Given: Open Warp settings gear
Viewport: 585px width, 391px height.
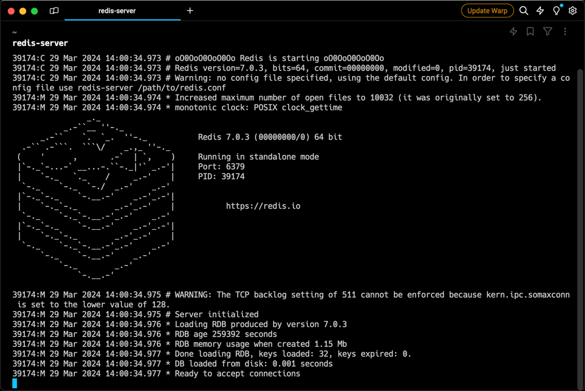Looking at the screenshot, I should coord(573,11).
